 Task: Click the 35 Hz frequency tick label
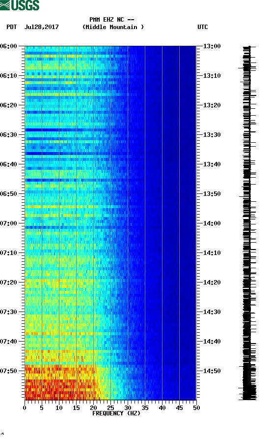pyautogui.click(x=145, y=408)
